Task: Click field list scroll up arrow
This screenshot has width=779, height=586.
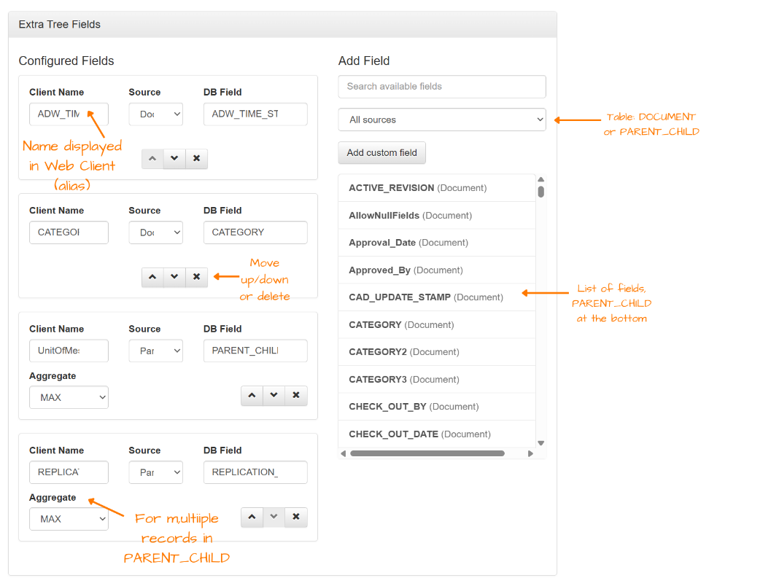Action: pos(541,179)
